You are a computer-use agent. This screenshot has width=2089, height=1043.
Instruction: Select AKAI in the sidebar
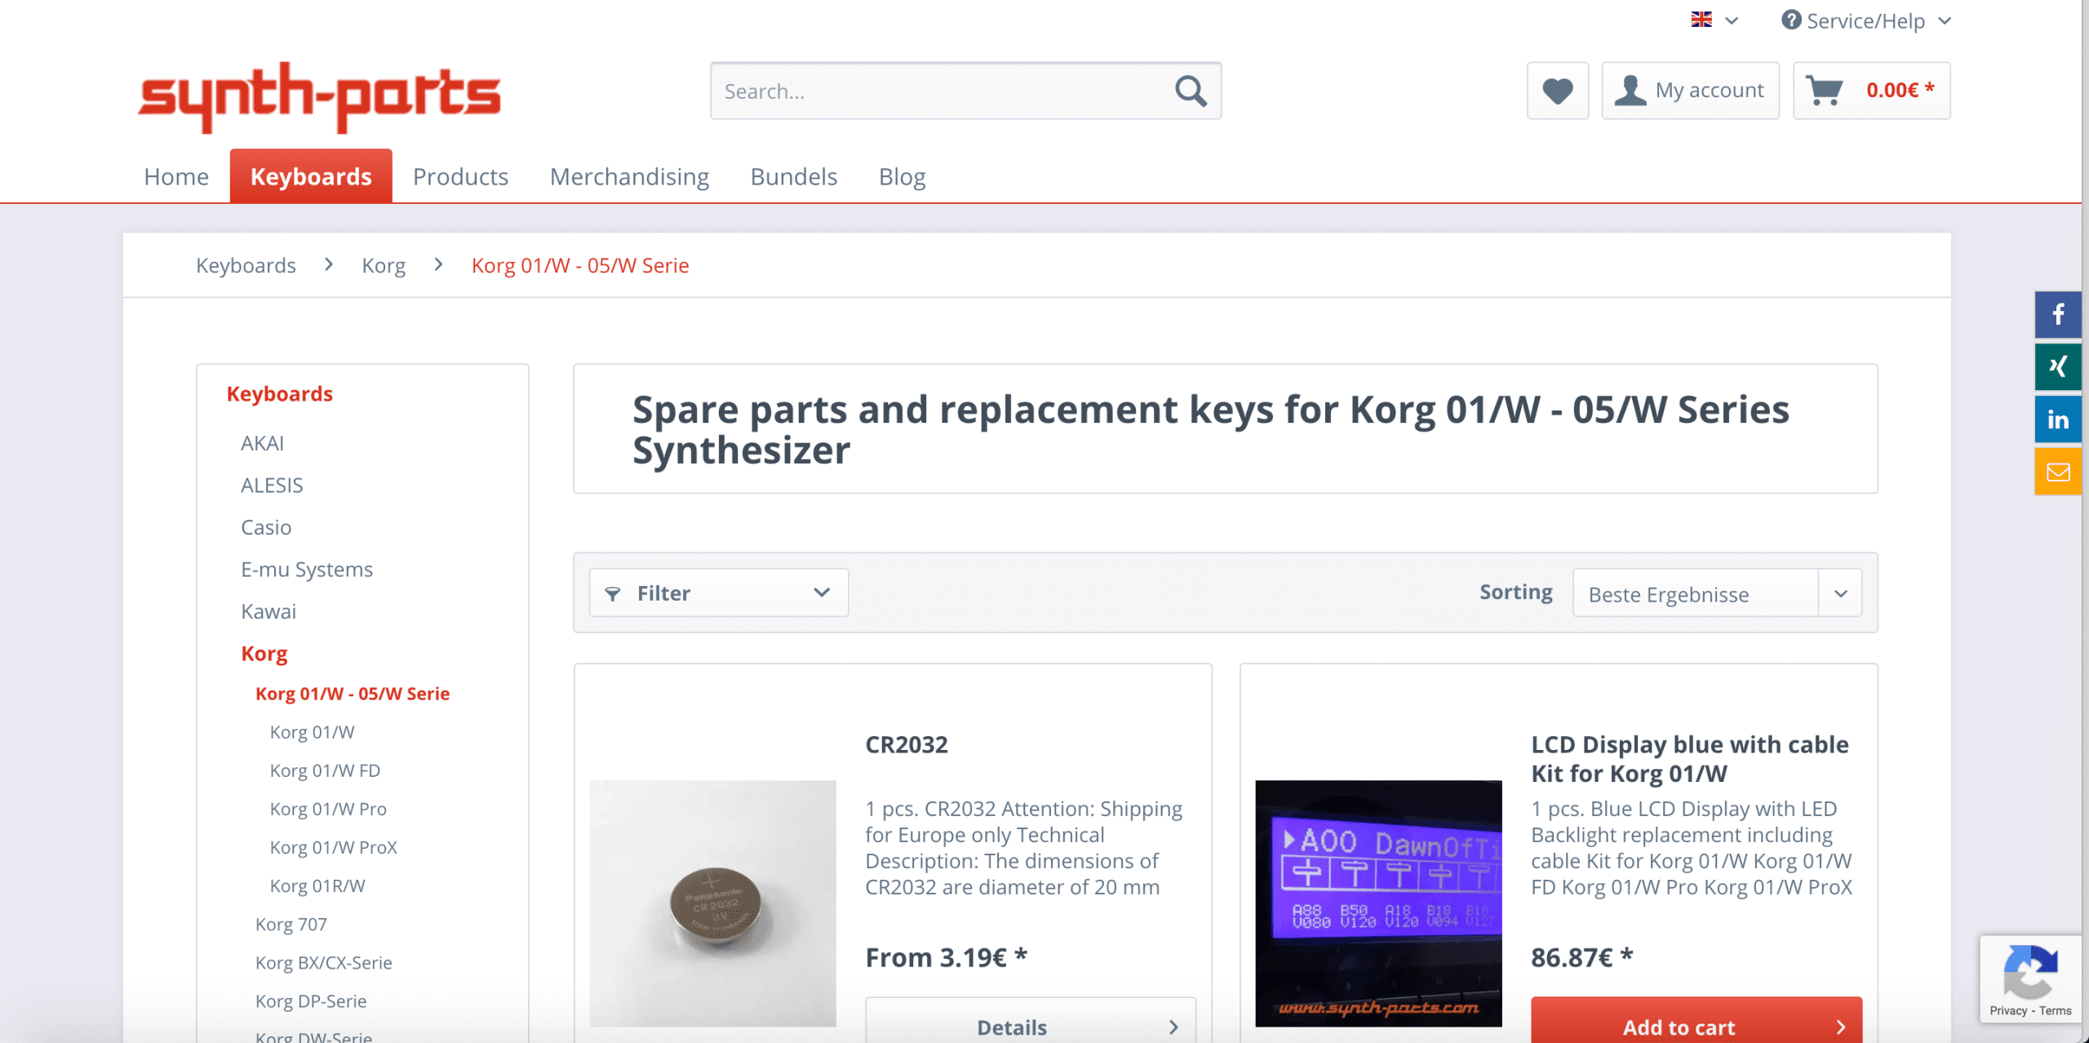coord(262,443)
